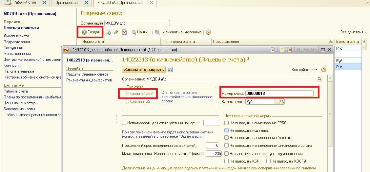Viewport: 370px width, 172px height.
Task: Click the magnifier next to the Валюта счета field
Action: (x=282, y=102)
